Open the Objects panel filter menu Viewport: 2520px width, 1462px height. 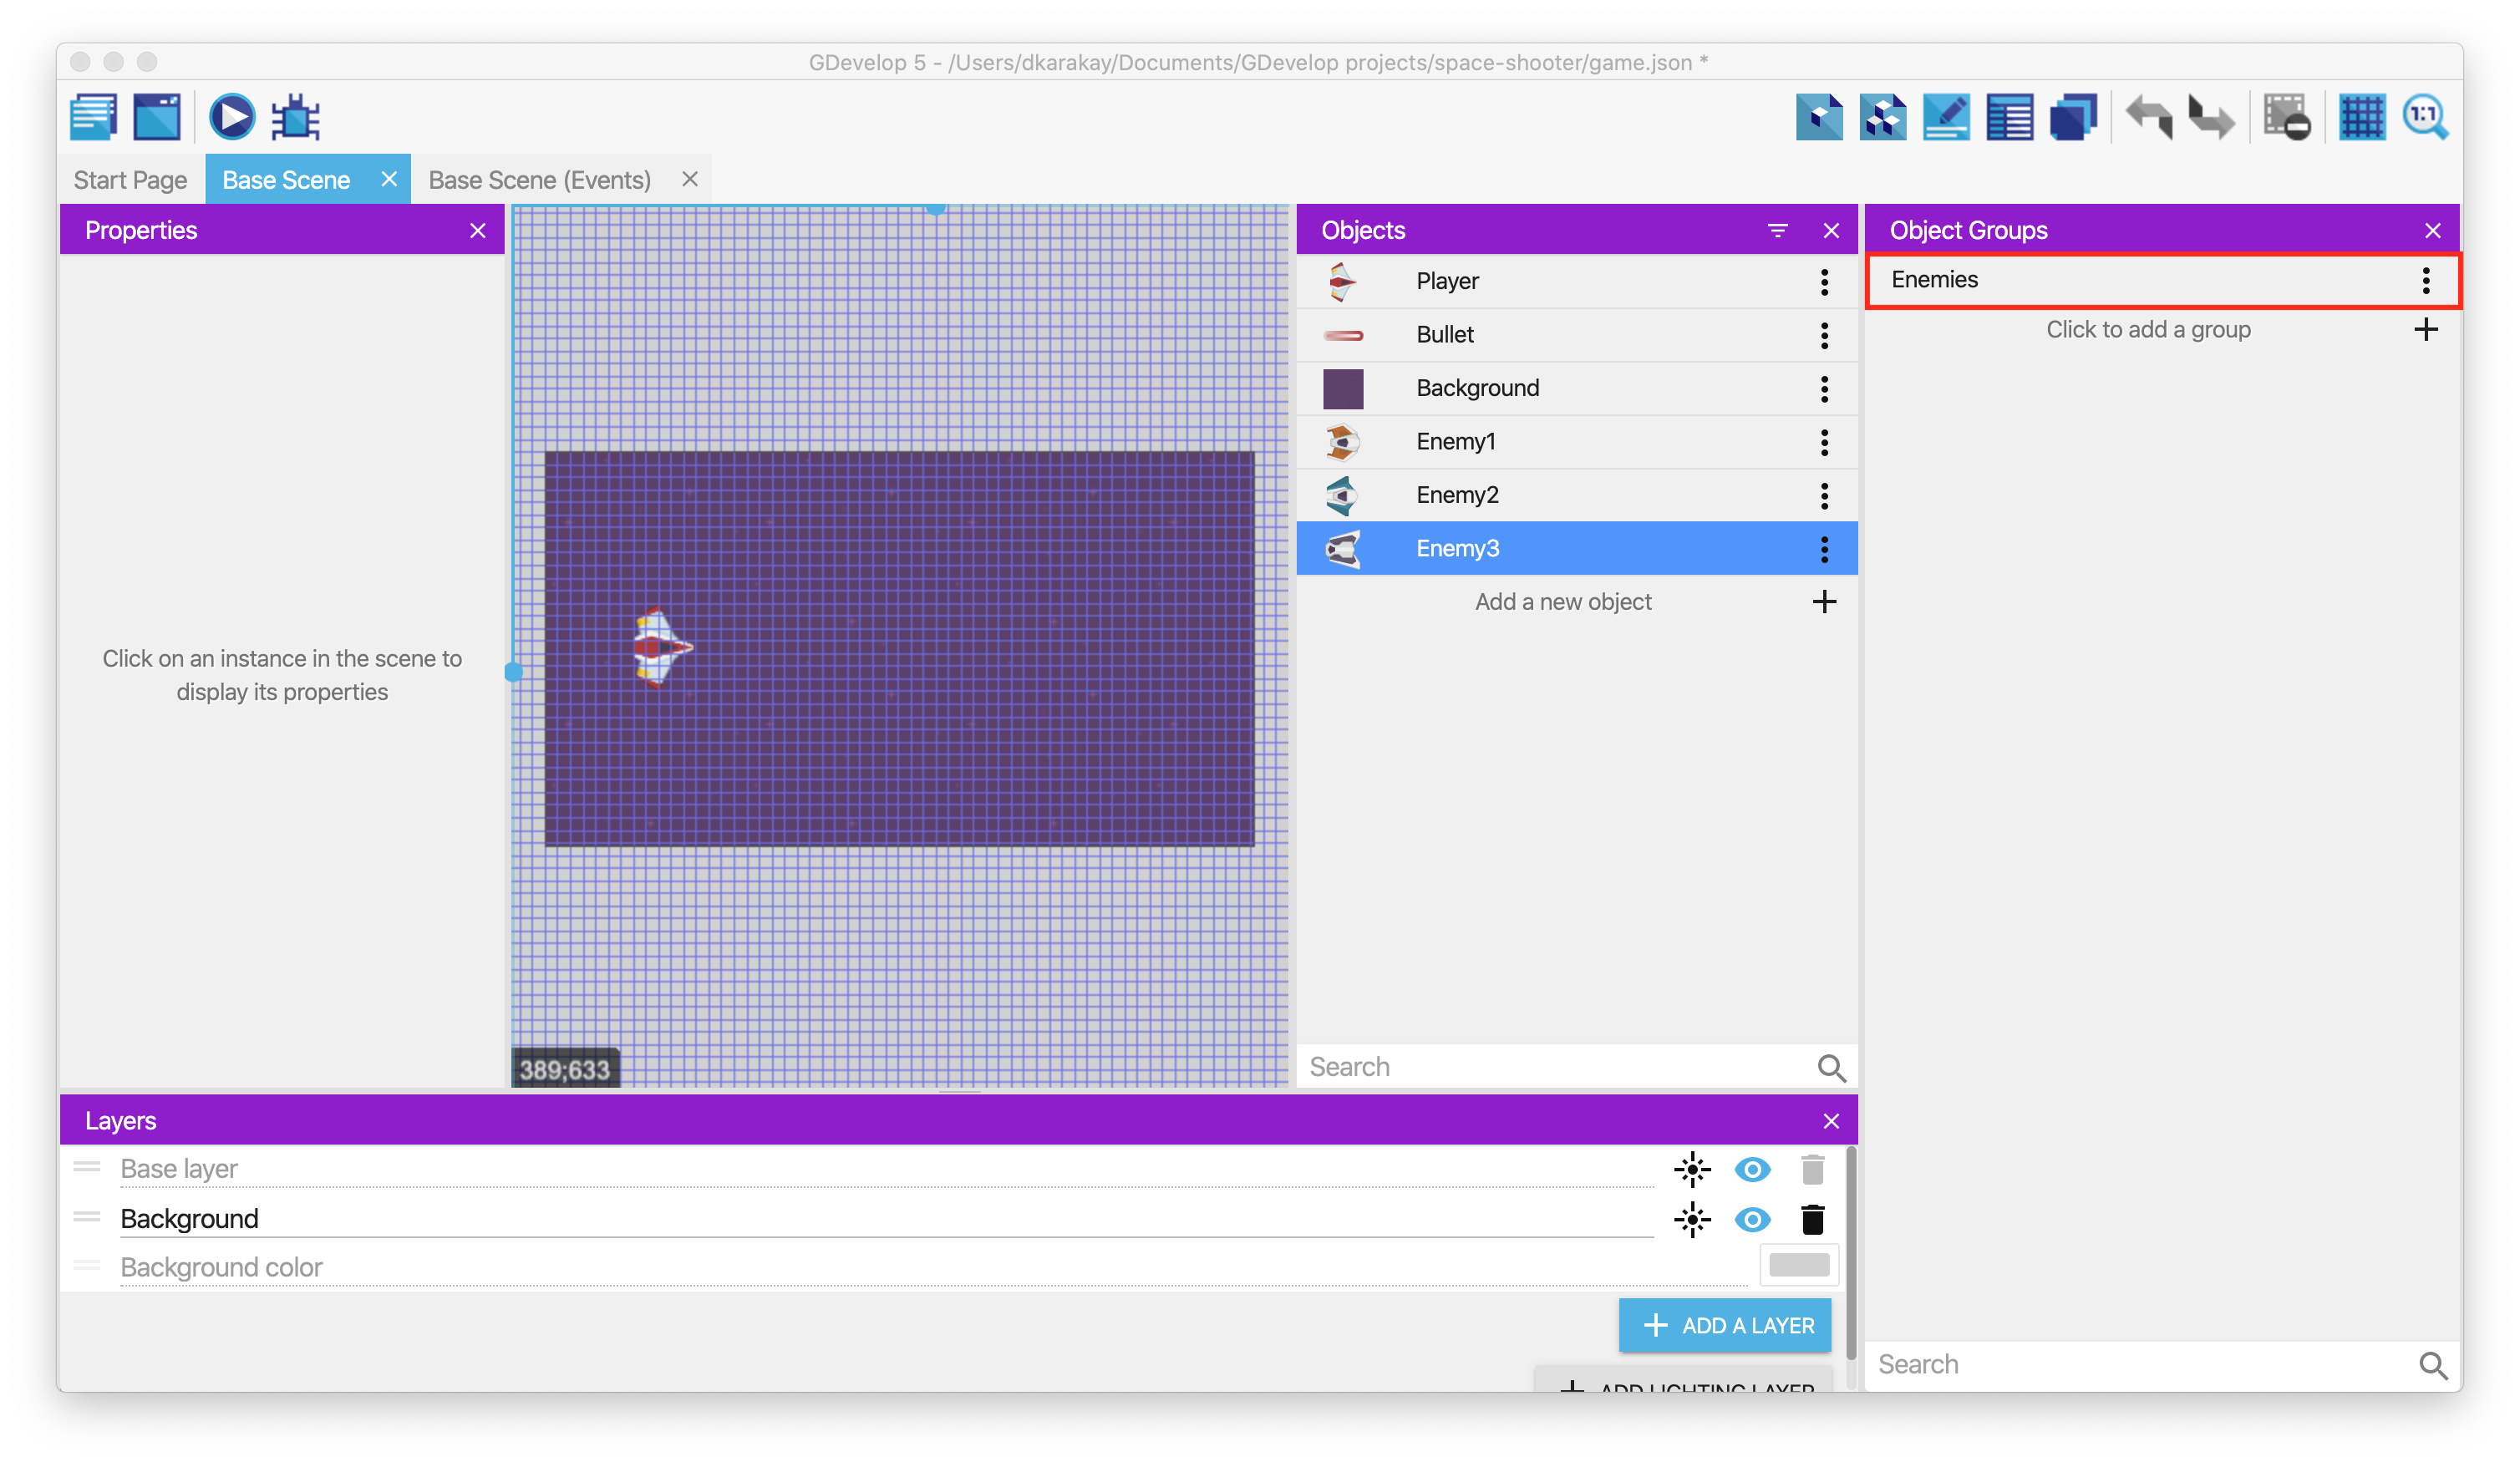[x=1777, y=231]
